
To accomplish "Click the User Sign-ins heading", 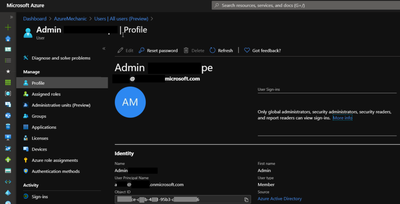I will coord(269,89).
